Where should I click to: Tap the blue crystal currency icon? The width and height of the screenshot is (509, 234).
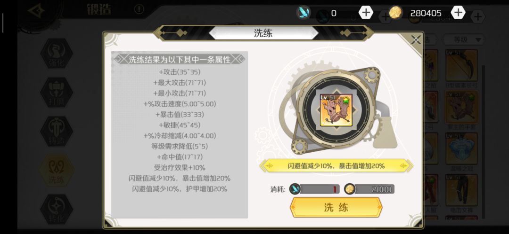click(304, 13)
